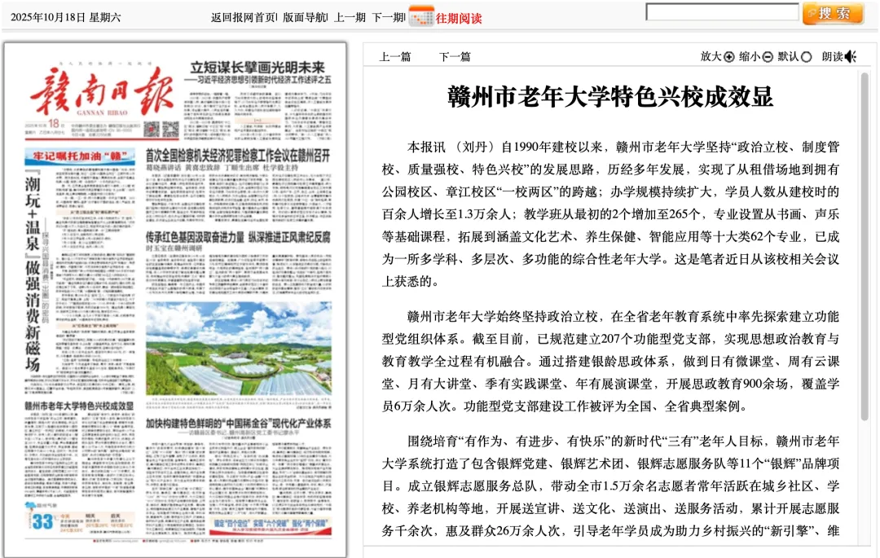Open the 往期阅读 calendar icon
This screenshot has width=880, height=558.
pos(421,15)
